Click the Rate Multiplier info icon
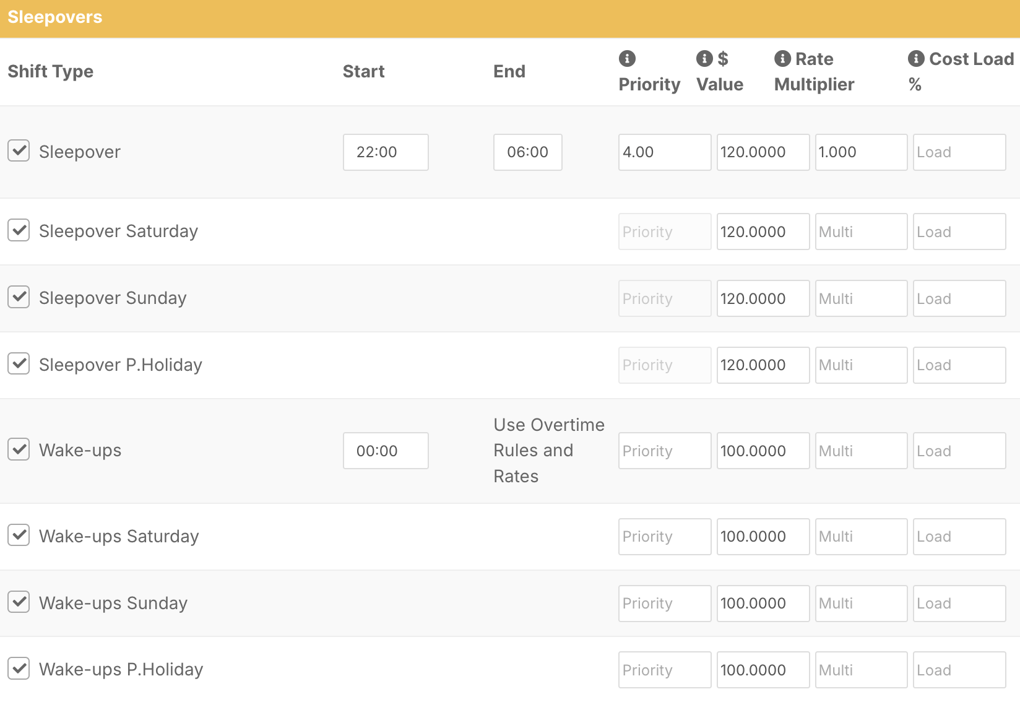 [x=782, y=58]
